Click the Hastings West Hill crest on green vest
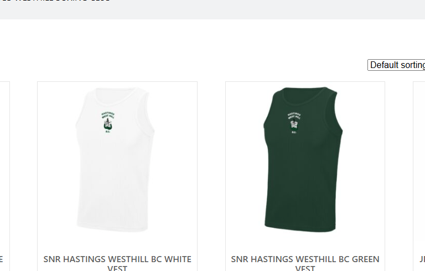Viewport: 425px width, 271px height. (x=294, y=123)
